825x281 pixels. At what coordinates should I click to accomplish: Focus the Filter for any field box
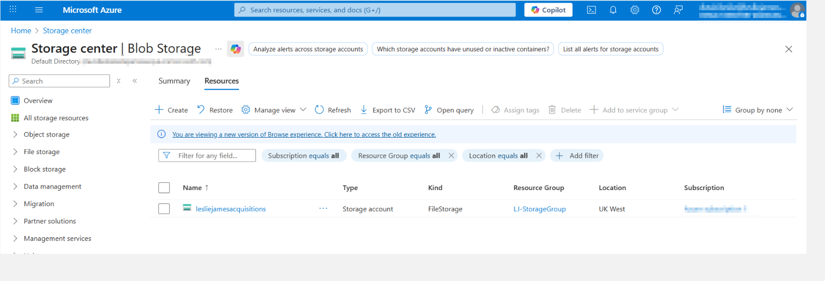click(207, 155)
